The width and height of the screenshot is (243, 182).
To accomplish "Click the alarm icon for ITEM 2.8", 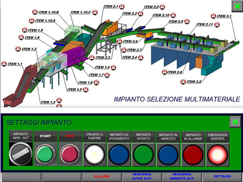I will pyautogui.click(x=164, y=72).
